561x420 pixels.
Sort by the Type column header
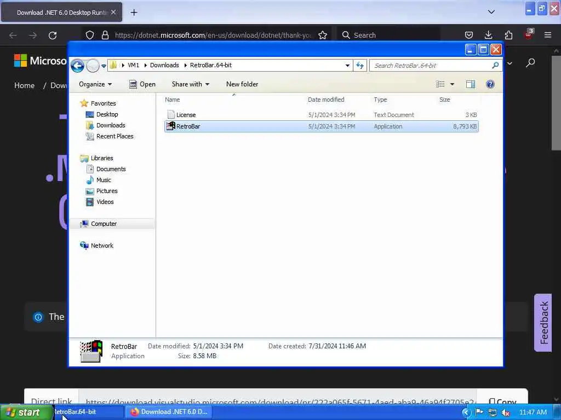380,100
